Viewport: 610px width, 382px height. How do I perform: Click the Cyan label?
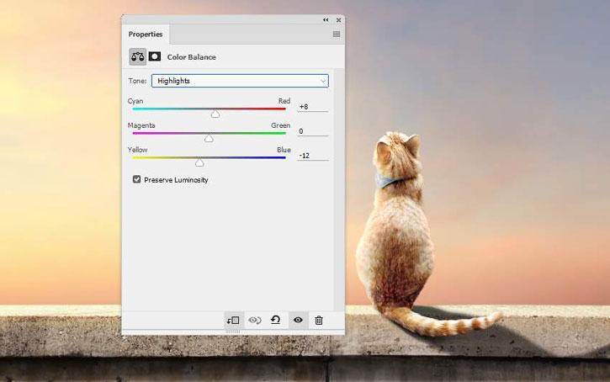[135, 101]
